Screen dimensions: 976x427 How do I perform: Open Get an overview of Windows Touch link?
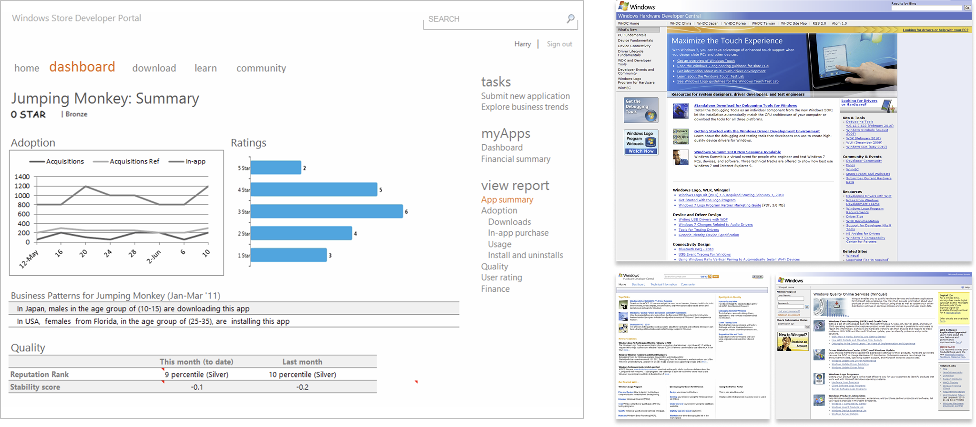(706, 61)
